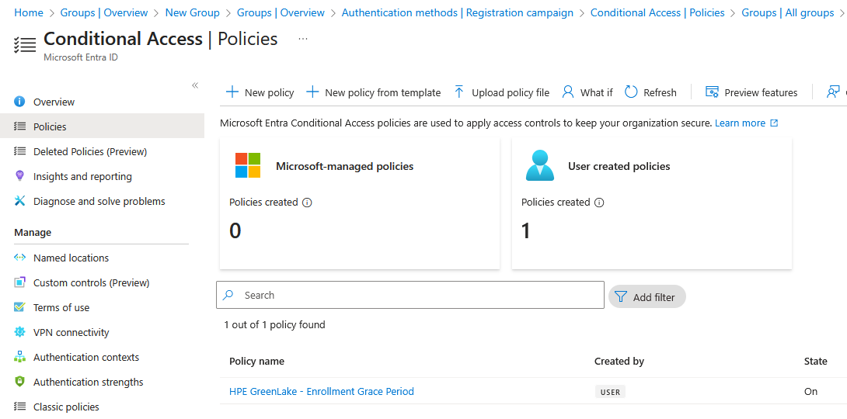Click Upload policy file arrow icon
This screenshot has width=847, height=419.
[x=458, y=92]
